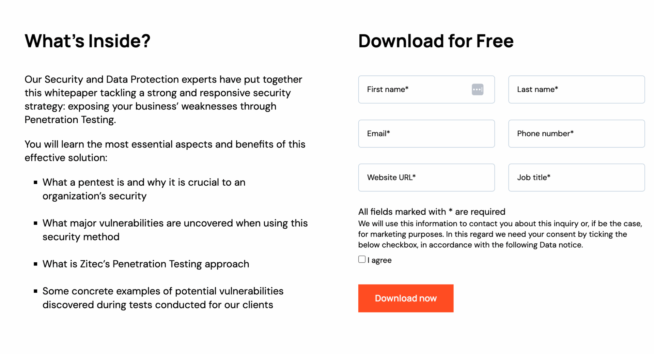Click the 'I agree' checkbox label
The height and width of the screenshot is (354, 654).
click(x=379, y=260)
